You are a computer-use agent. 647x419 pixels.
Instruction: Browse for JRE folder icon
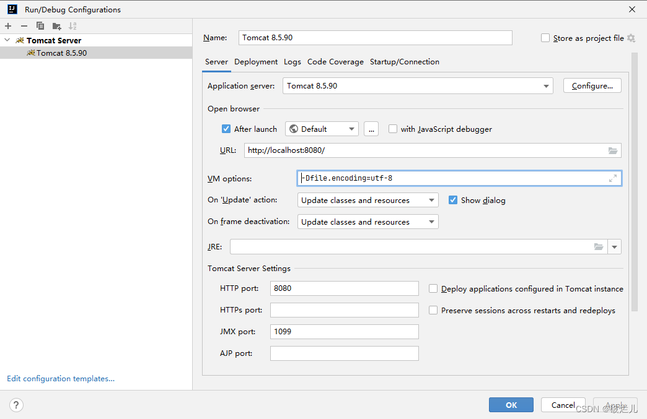(x=598, y=247)
